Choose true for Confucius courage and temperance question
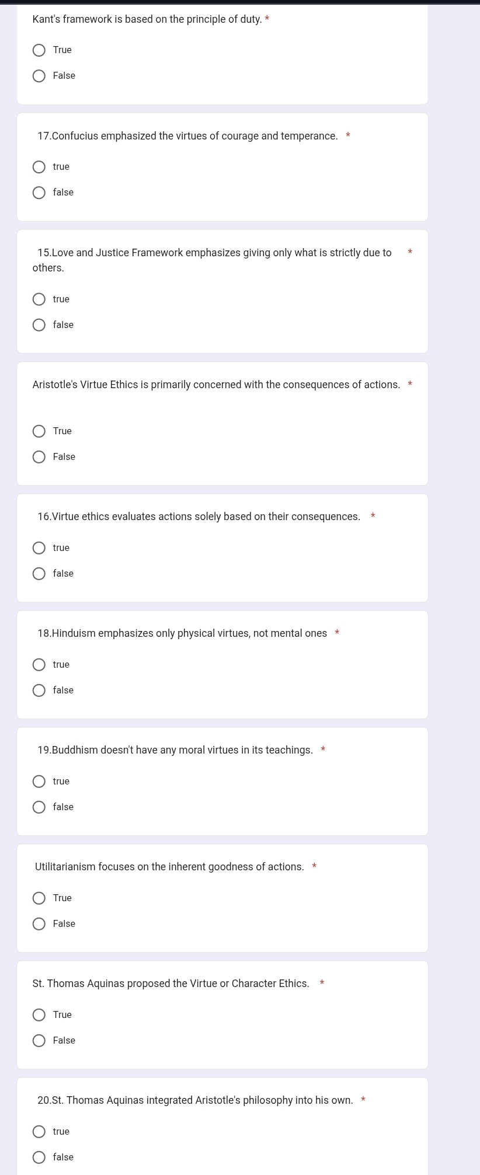Image resolution: width=480 pixels, height=1175 pixels. point(39,167)
